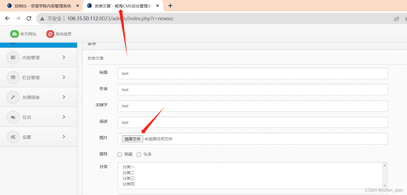Open a new tab with the plus icon
Viewport: 407px width, 195px height.
(x=170, y=6)
